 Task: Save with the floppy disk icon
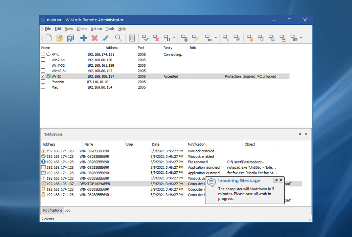point(70,38)
